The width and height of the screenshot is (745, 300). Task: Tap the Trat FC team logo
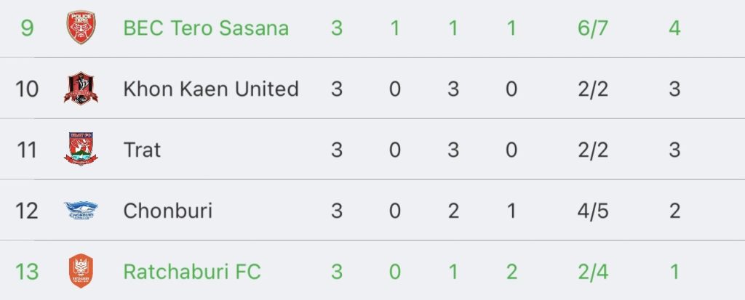point(81,149)
